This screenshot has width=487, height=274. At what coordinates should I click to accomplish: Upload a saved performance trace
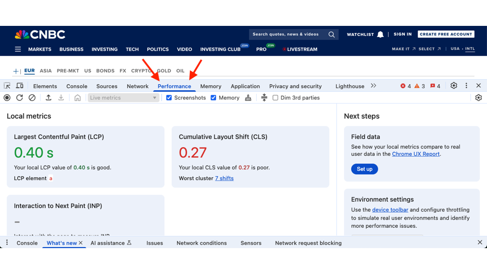[x=49, y=98]
